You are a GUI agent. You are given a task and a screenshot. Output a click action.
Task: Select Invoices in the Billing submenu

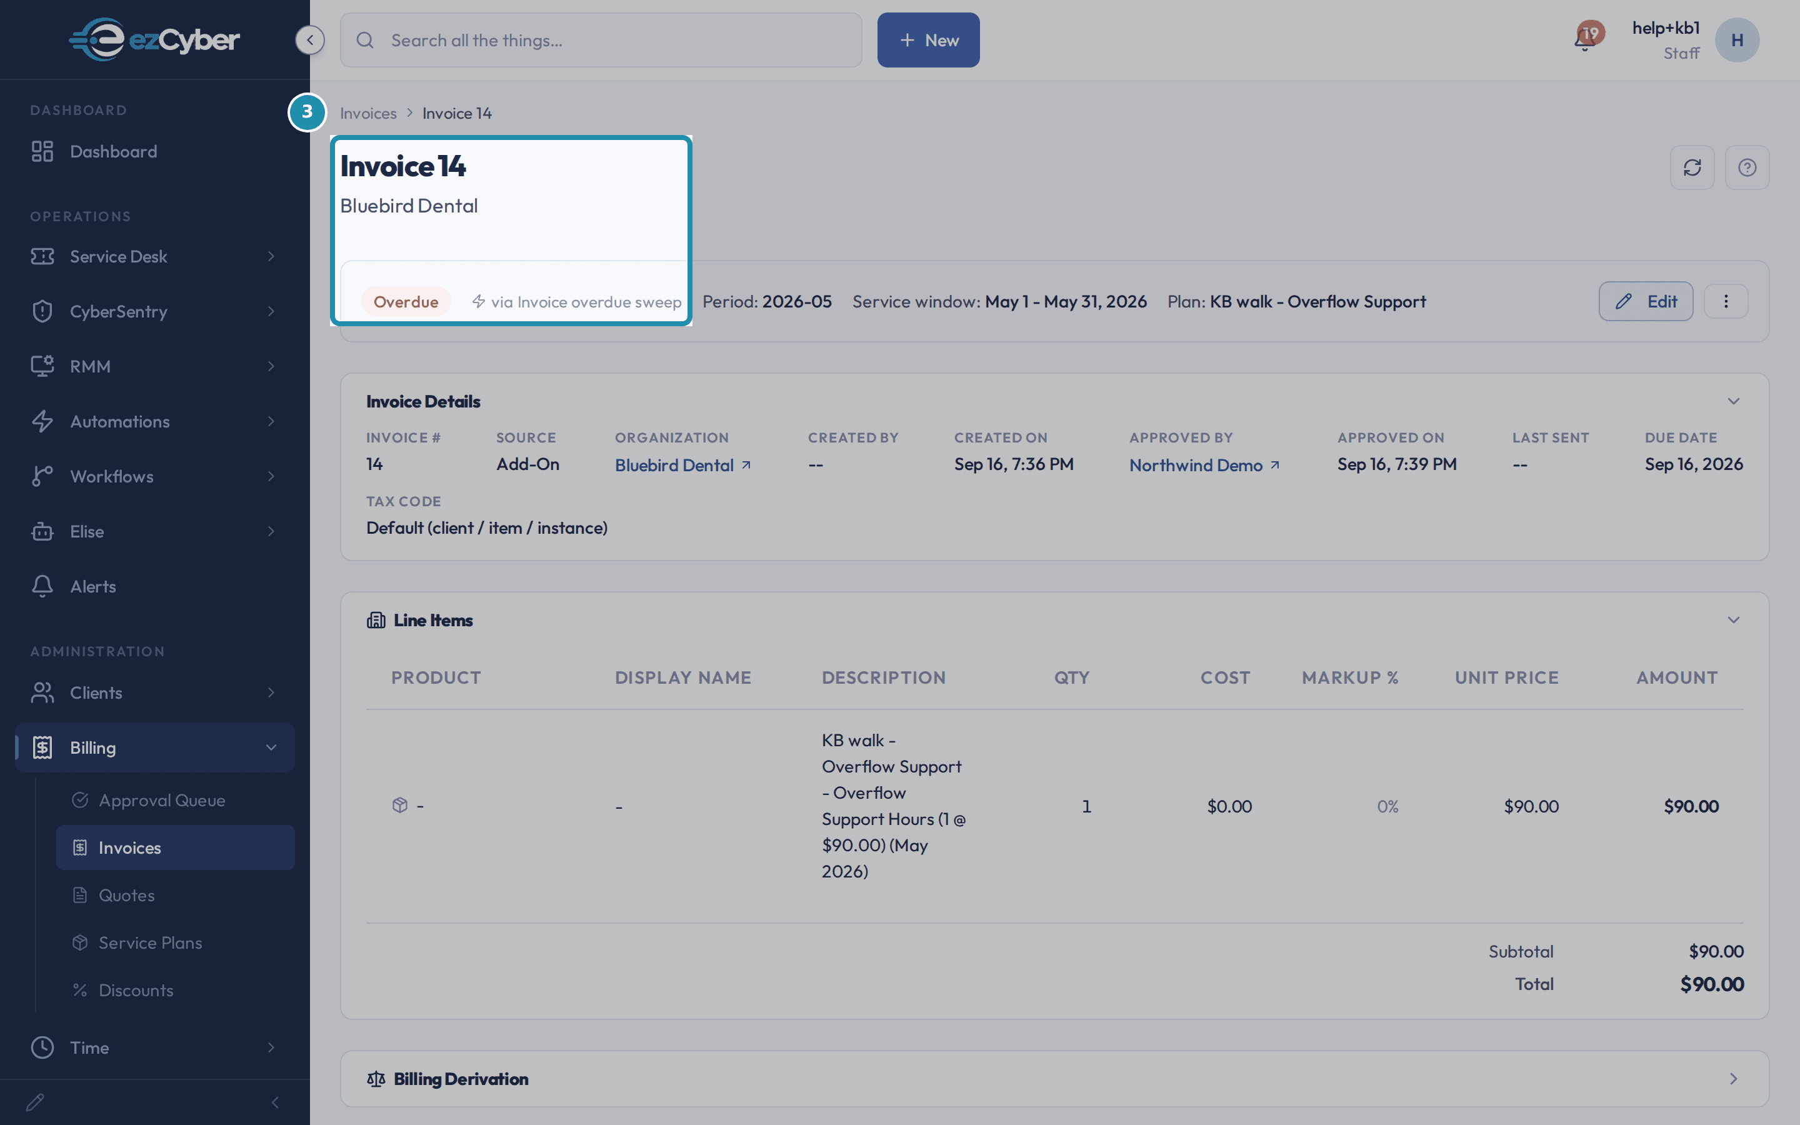click(x=176, y=847)
